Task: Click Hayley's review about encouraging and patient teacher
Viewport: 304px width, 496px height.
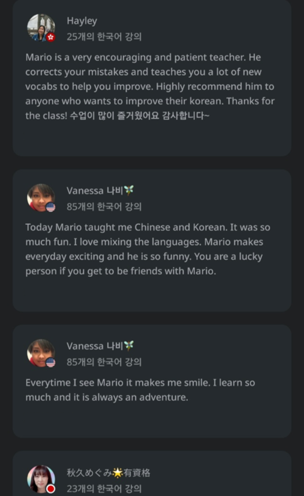Action: click(x=150, y=87)
